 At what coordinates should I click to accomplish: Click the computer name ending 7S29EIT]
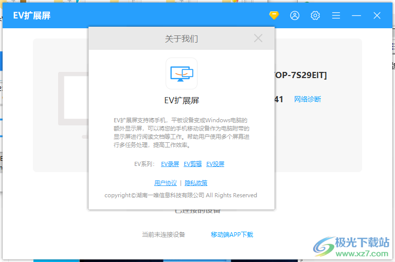(301, 75)
